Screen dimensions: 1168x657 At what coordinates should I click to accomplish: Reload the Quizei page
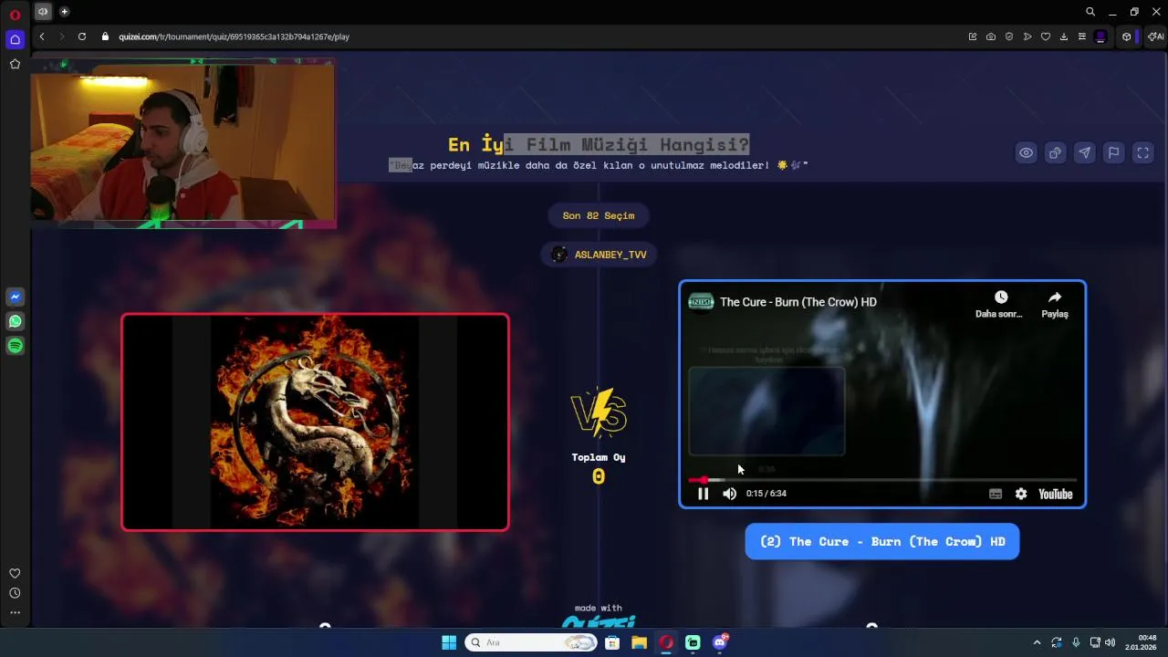coord(82,36)
